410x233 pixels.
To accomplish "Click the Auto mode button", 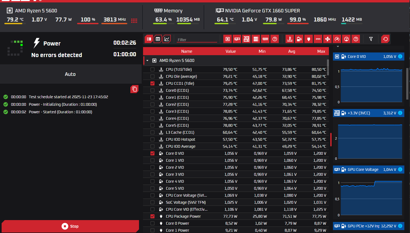I will click(x=71, y=74).
